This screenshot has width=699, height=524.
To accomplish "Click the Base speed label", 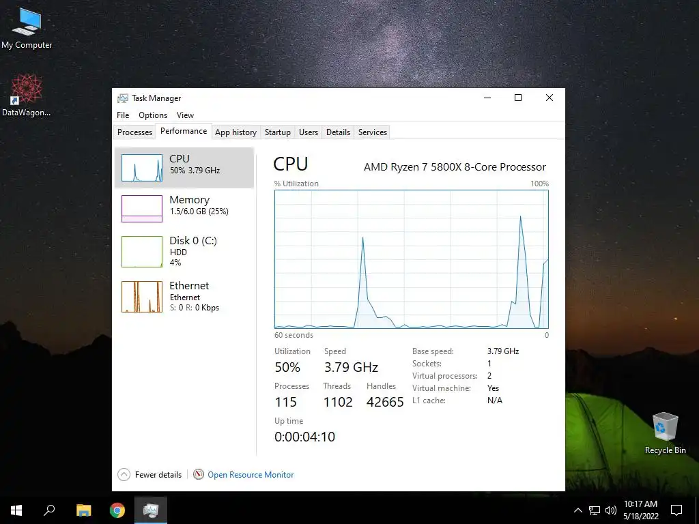I will 433,351.
